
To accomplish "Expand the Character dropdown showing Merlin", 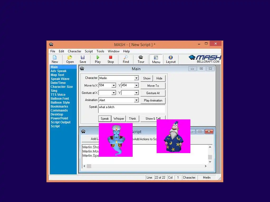I will pyautogui.click(x=136, y=78).
